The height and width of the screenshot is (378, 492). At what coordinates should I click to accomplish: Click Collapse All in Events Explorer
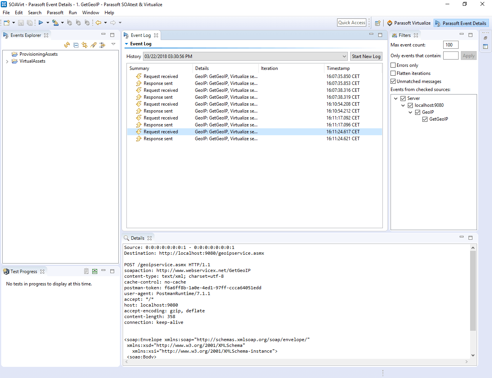(x=76, y=45)
